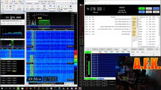Viewport: 161px width, 90px height.
Task: Click Status button in JS8Call
Action: point(116,49)
